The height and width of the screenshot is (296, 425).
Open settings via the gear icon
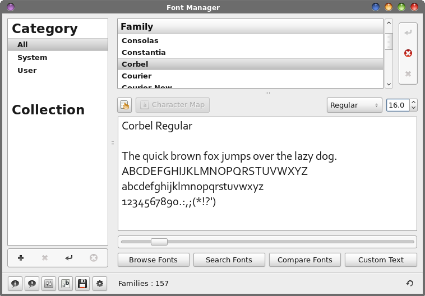[x=100, y=284]
